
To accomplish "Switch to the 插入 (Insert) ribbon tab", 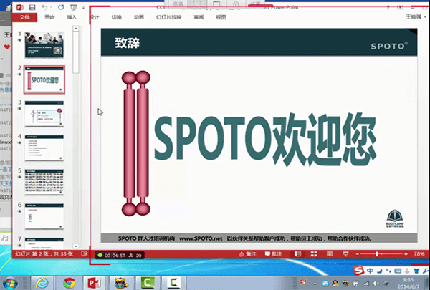I will click(72, 16).
